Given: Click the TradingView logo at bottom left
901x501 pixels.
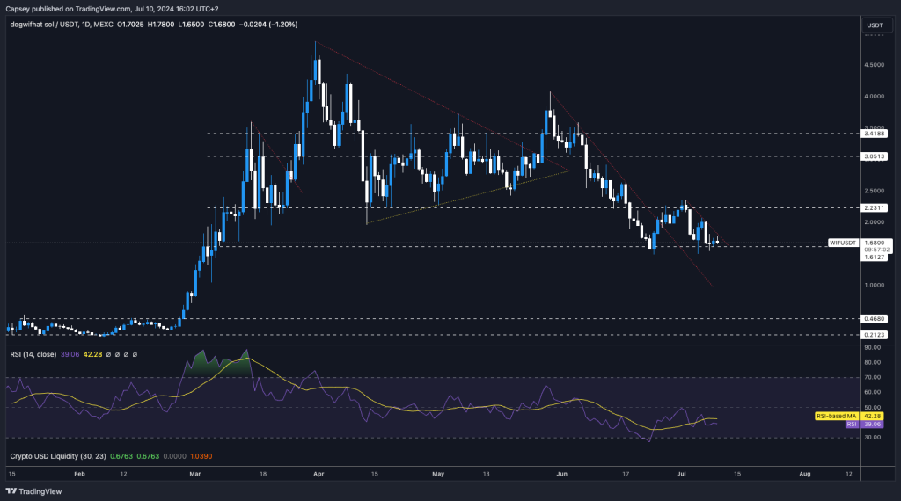Looking at the screenshot, I should click(x=33, y=491).
